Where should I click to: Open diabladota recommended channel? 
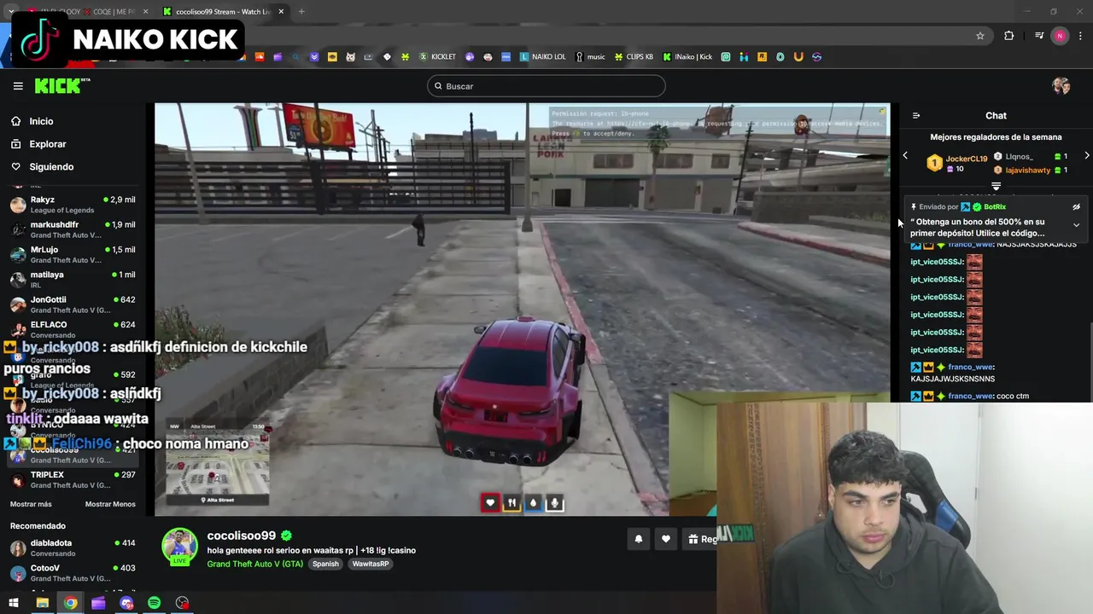pos(72,547)
